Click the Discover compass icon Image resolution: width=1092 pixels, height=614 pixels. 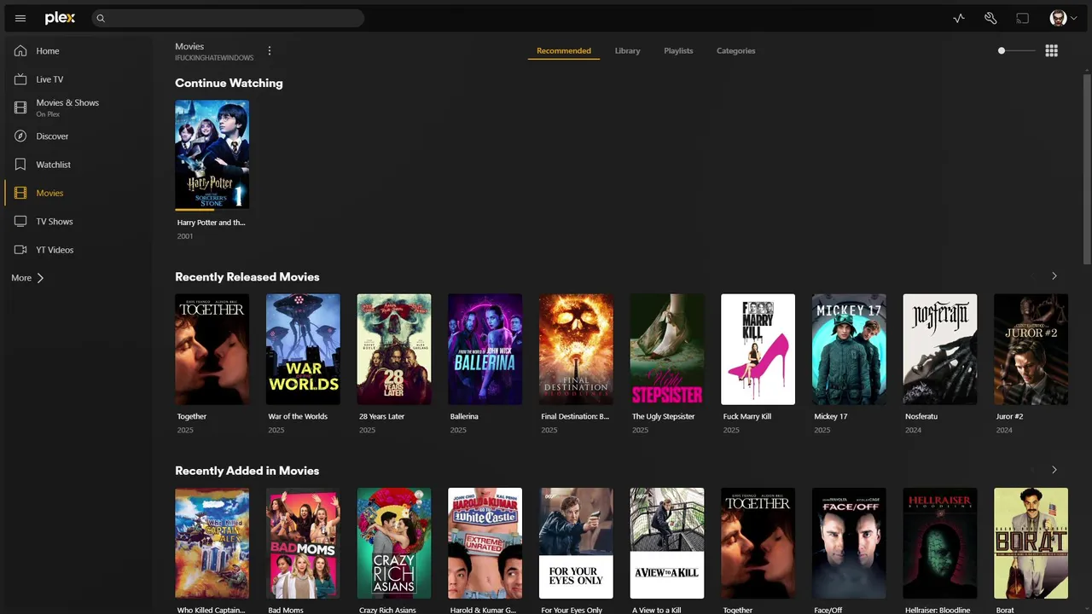pyautogui.click(x=20, y=136)
